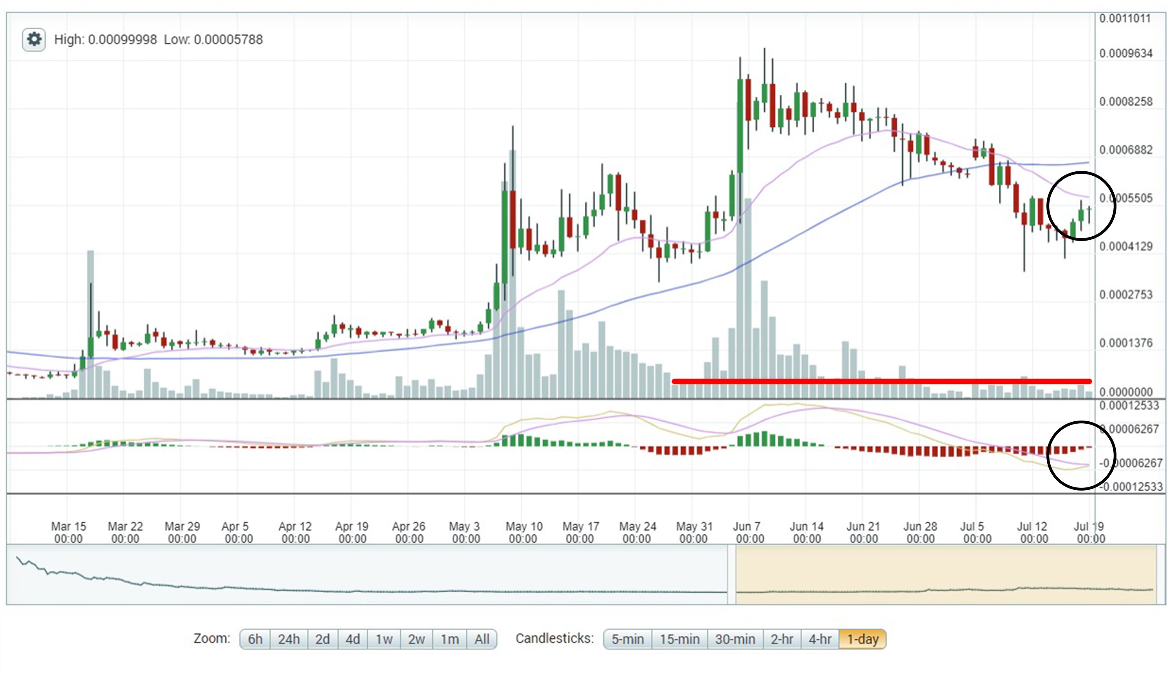Click the Mar 15 date axis label
1174x676 pixels.
coord(68,532)
